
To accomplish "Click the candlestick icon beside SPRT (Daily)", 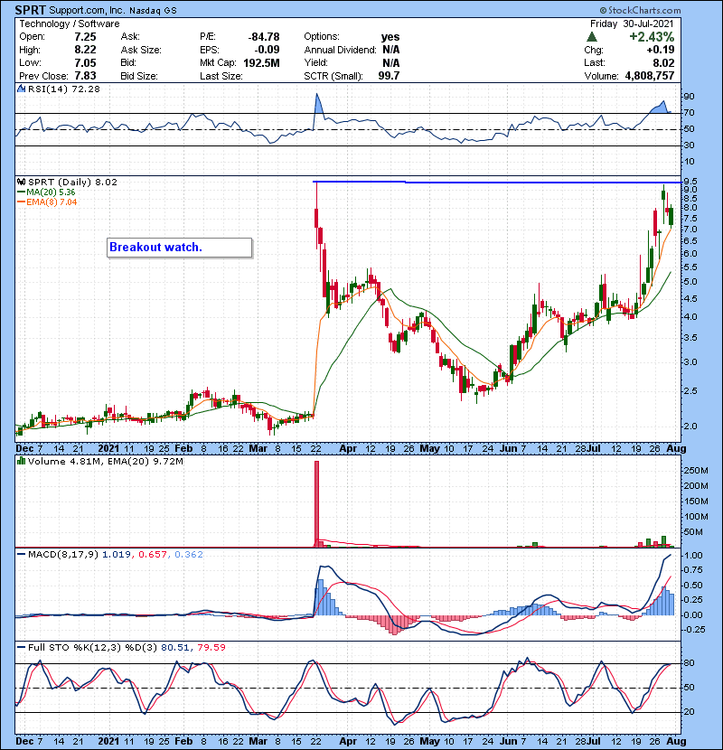I will point(22,182).
